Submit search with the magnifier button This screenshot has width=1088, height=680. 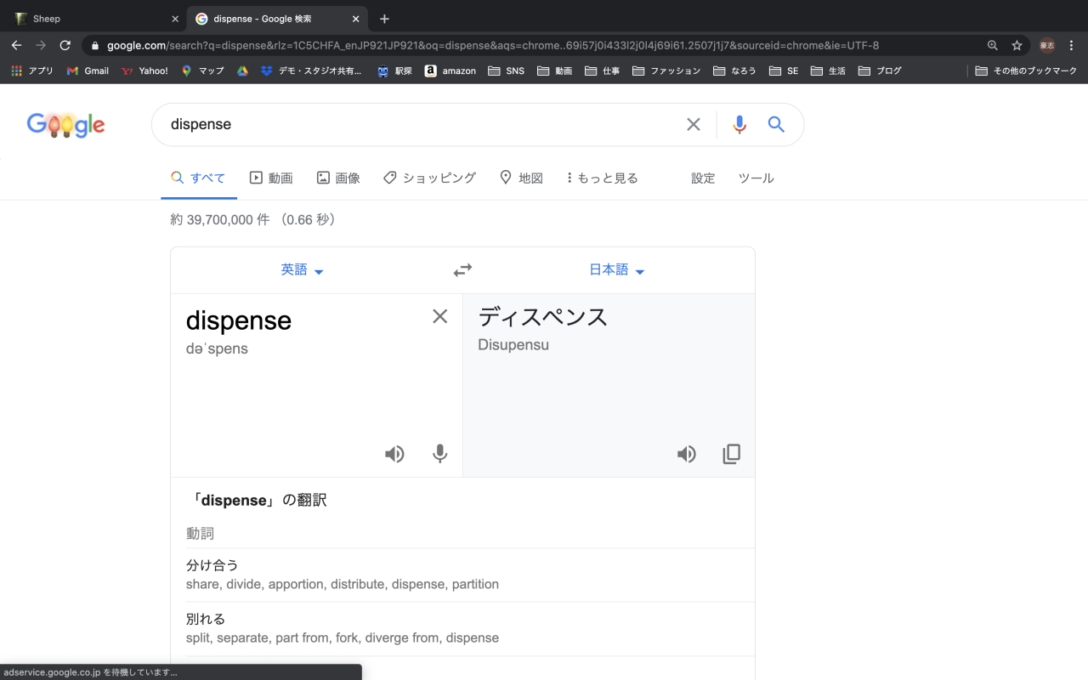[x=776, y=124]
